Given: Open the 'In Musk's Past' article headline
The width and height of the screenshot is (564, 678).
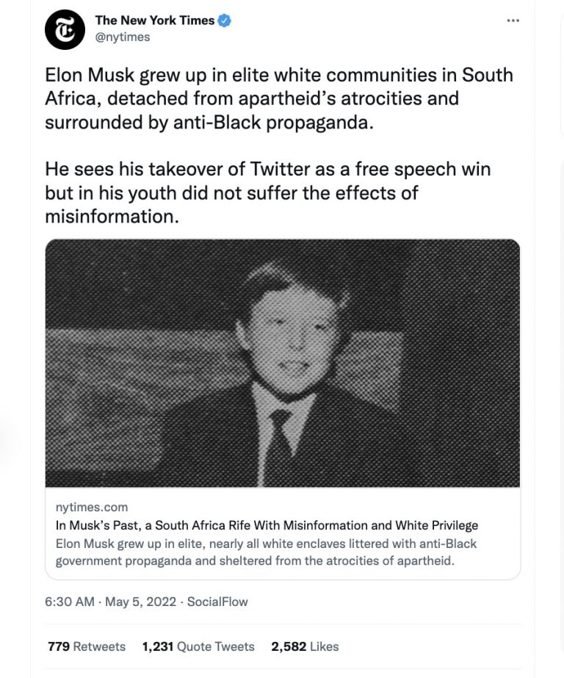Looking at the screenshot, I should click(x=267, y=525).
